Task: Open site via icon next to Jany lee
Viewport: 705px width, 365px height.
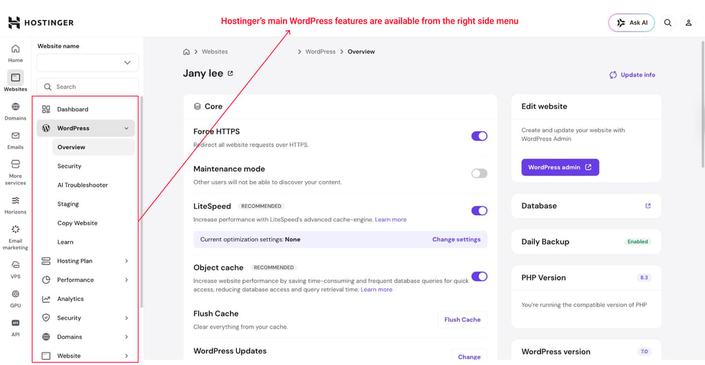Action: coord(230,73)
